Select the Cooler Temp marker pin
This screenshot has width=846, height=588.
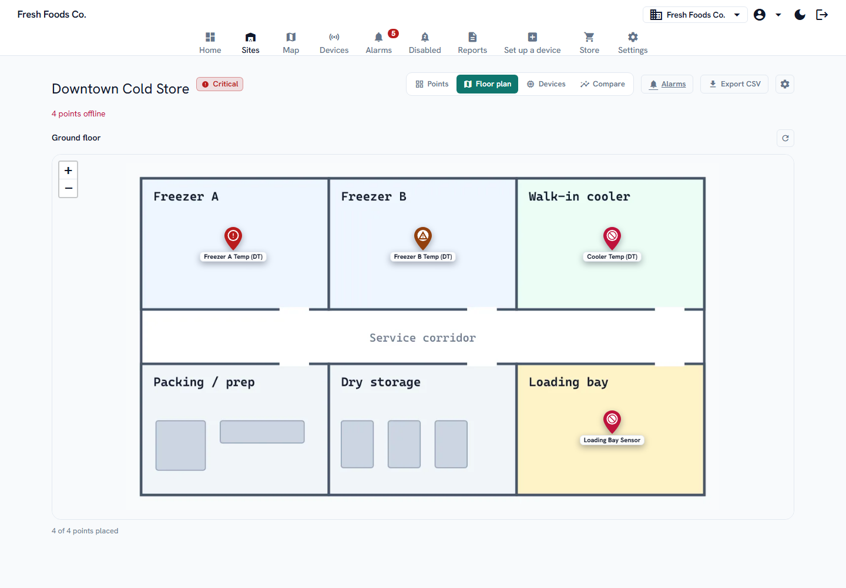[x=612, y=238]
